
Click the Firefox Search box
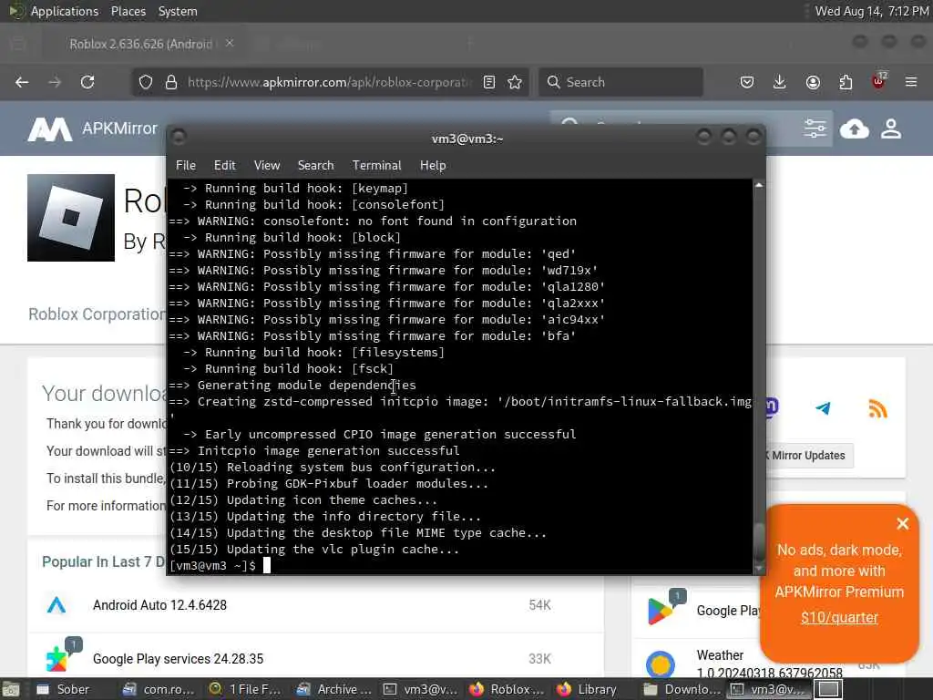[620, 82]
